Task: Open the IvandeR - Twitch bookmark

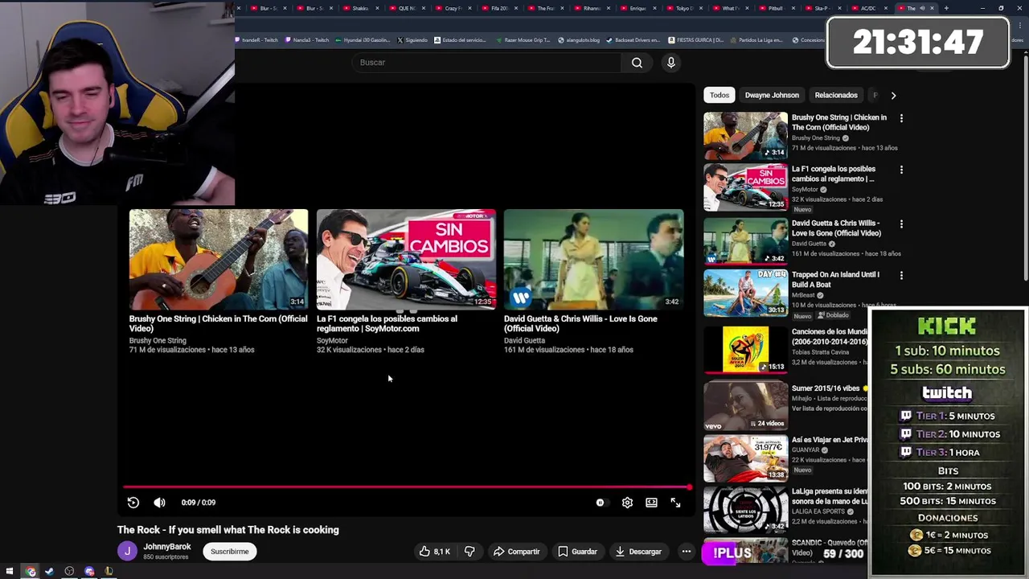Action: (256, 40)
